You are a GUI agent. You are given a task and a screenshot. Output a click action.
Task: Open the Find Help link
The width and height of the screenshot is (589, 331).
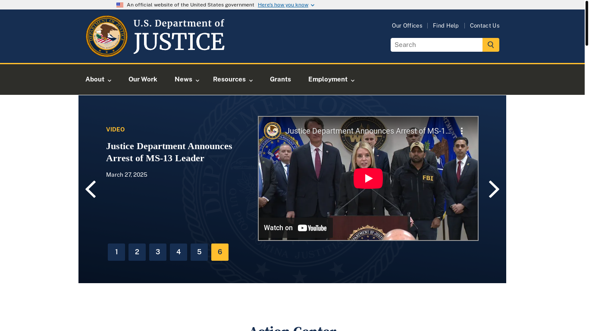point(445,25)
